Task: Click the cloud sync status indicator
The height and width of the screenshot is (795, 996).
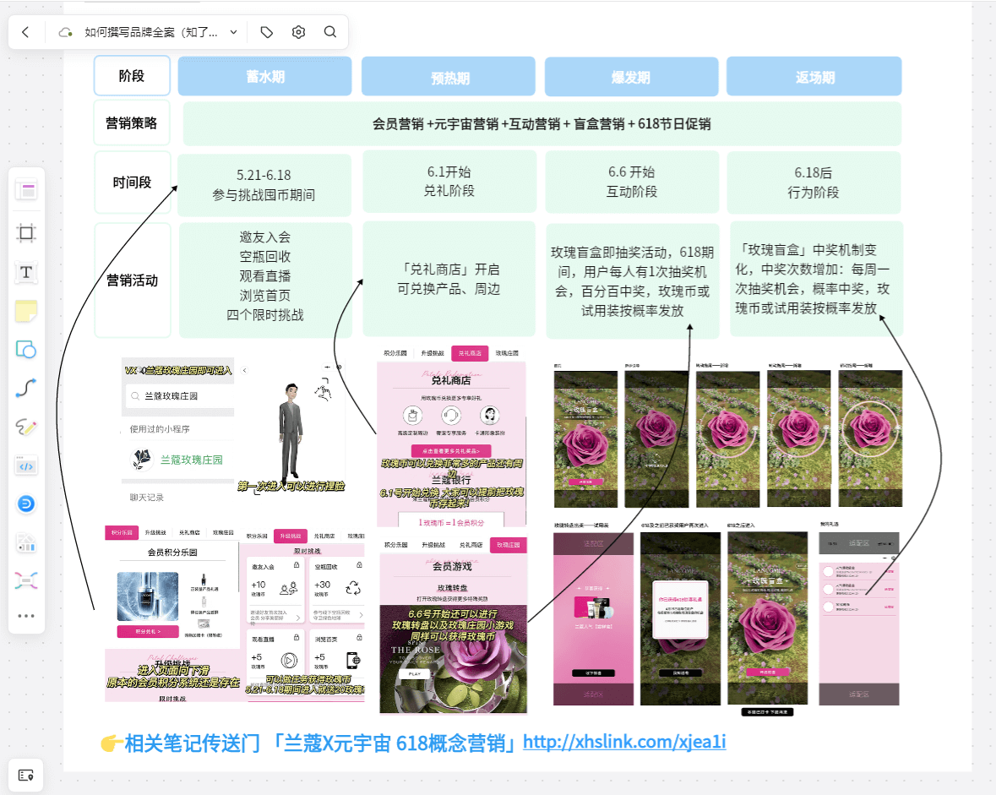Action: (65, 31)
